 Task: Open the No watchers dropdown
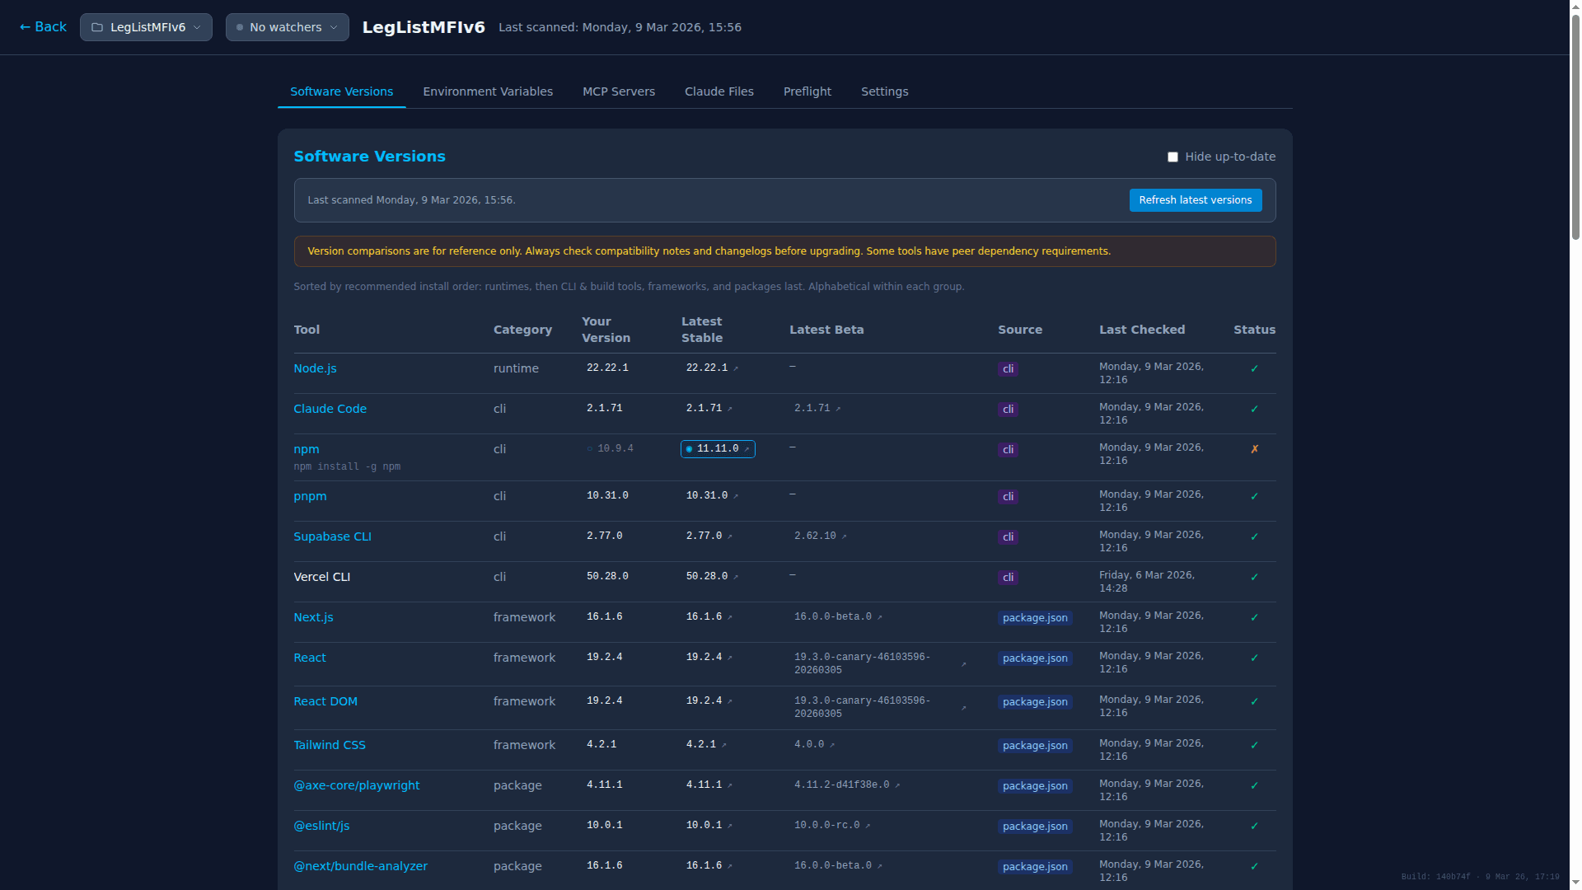tap(287, 26)
